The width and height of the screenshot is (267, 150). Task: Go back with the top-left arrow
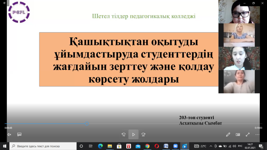coord(5,3)
